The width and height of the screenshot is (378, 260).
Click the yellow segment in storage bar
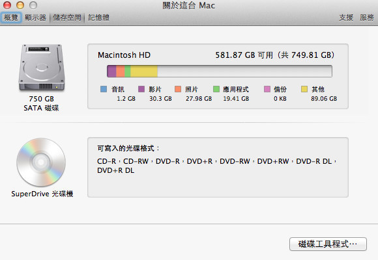144,71
